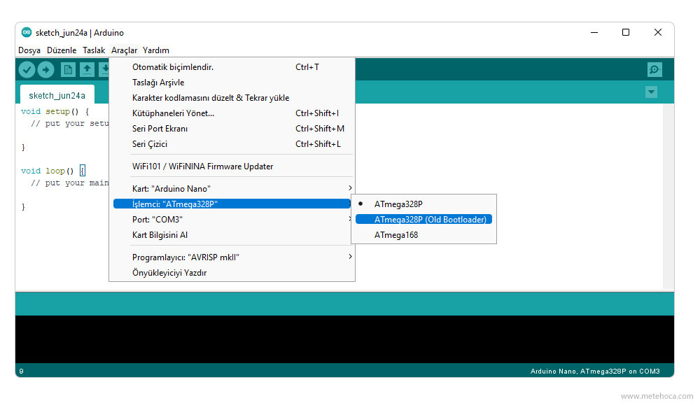The width and height of the screenshot is (700, 403).
Task: Click the void loop() line in the editor
Action: click(x=52, y=171)
